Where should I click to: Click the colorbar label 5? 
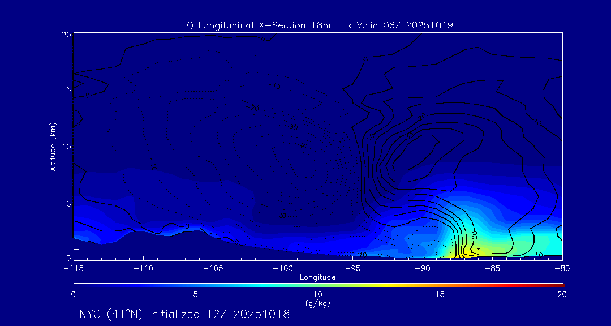point(195,294)
